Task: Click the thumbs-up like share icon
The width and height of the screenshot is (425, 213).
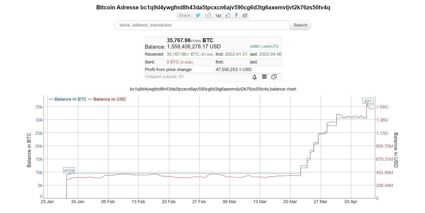Action: coord(228,15)
